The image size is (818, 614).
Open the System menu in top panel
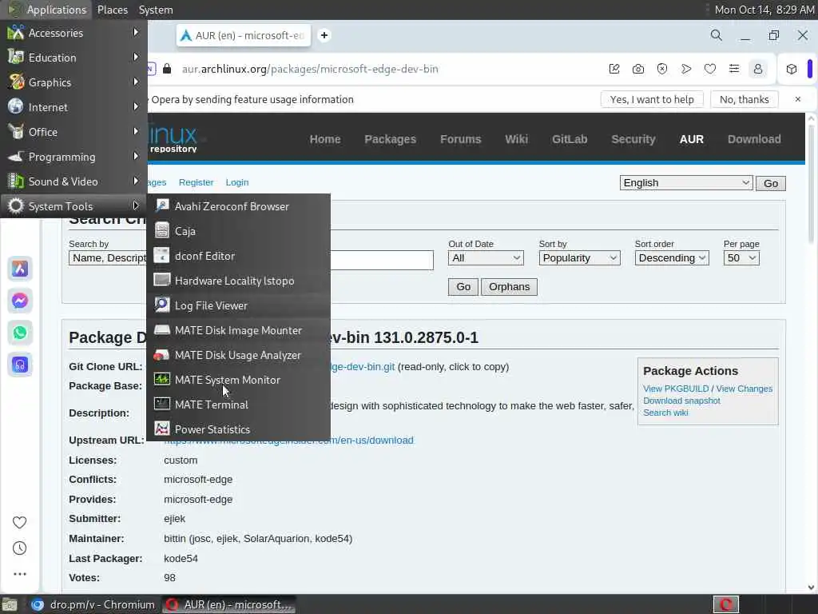[156, 10]
